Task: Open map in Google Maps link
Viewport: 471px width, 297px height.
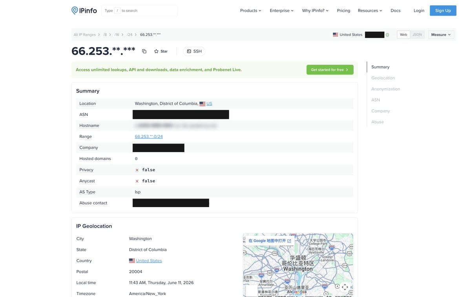Action: [270, 241]
